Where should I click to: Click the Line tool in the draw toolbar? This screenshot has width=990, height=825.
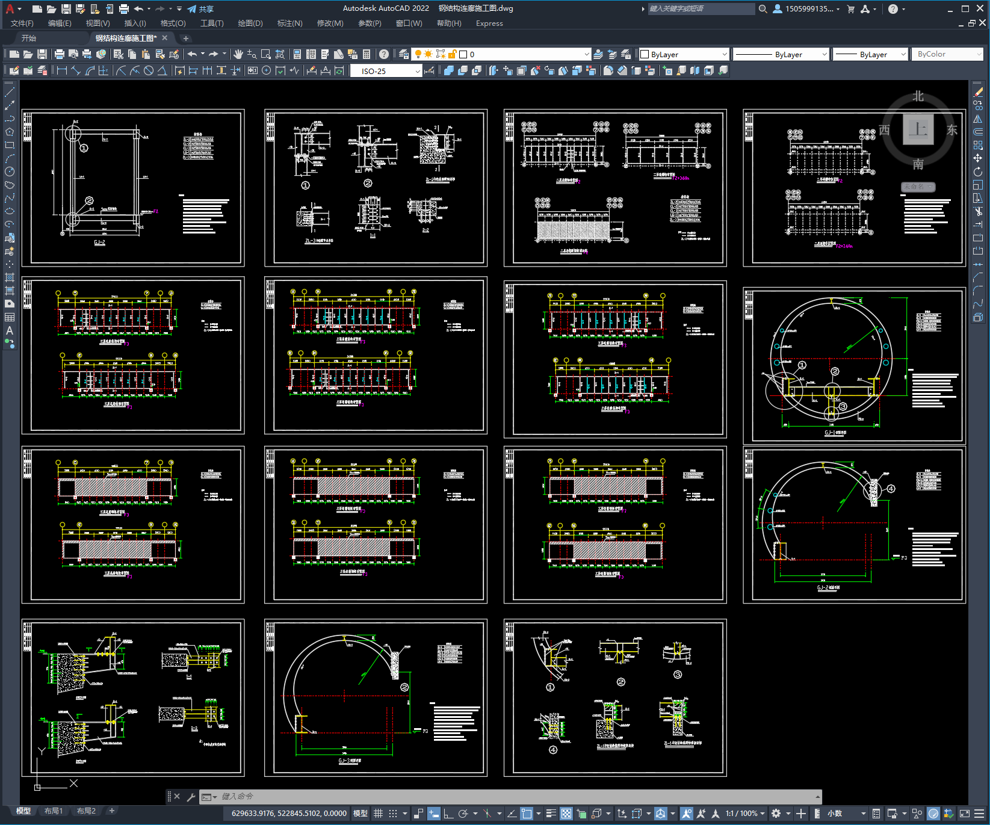click(10, 92)
